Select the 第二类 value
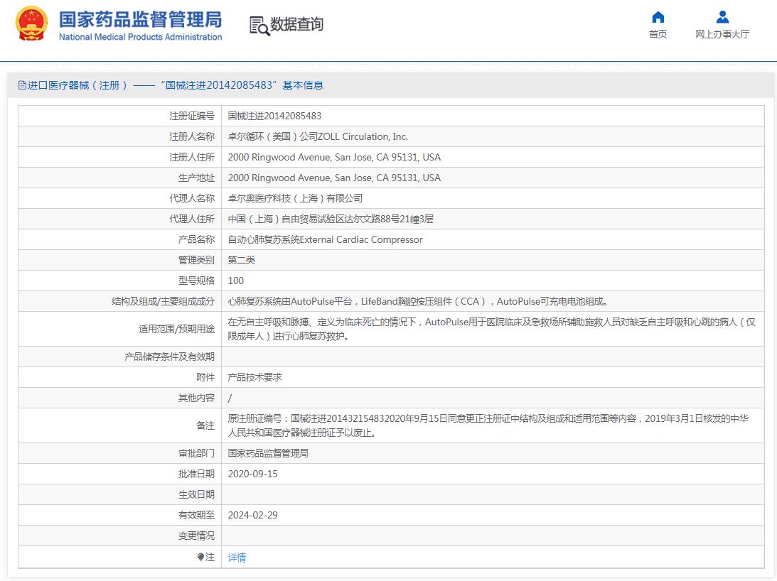Screen dimensions: 777x581 [241, 260]
